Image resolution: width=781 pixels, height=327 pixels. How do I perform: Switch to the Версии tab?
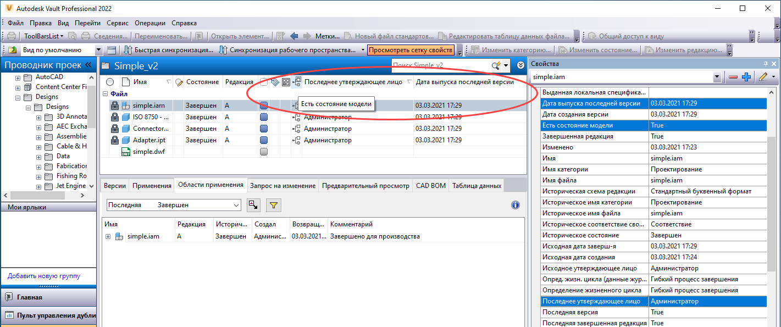(115, 186)
